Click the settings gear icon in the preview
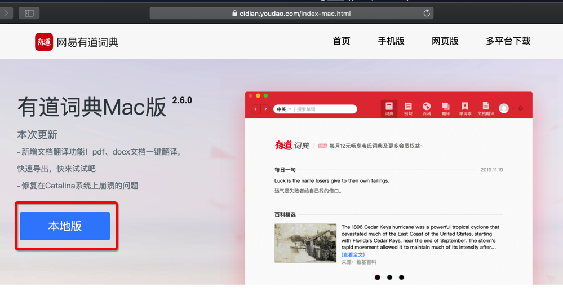The image size is (563, 295). click(521, 108)
